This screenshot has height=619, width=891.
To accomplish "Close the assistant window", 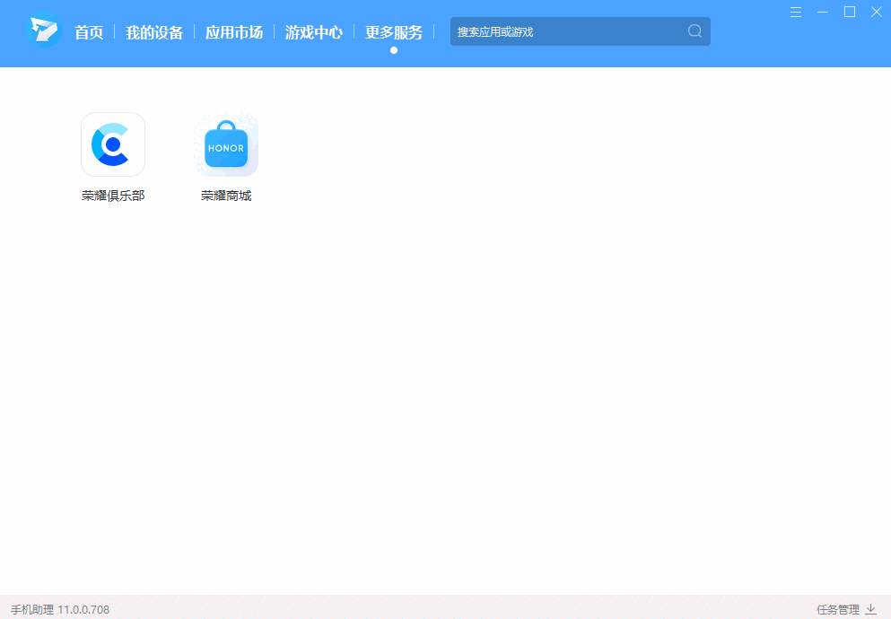I will point(876,13).
